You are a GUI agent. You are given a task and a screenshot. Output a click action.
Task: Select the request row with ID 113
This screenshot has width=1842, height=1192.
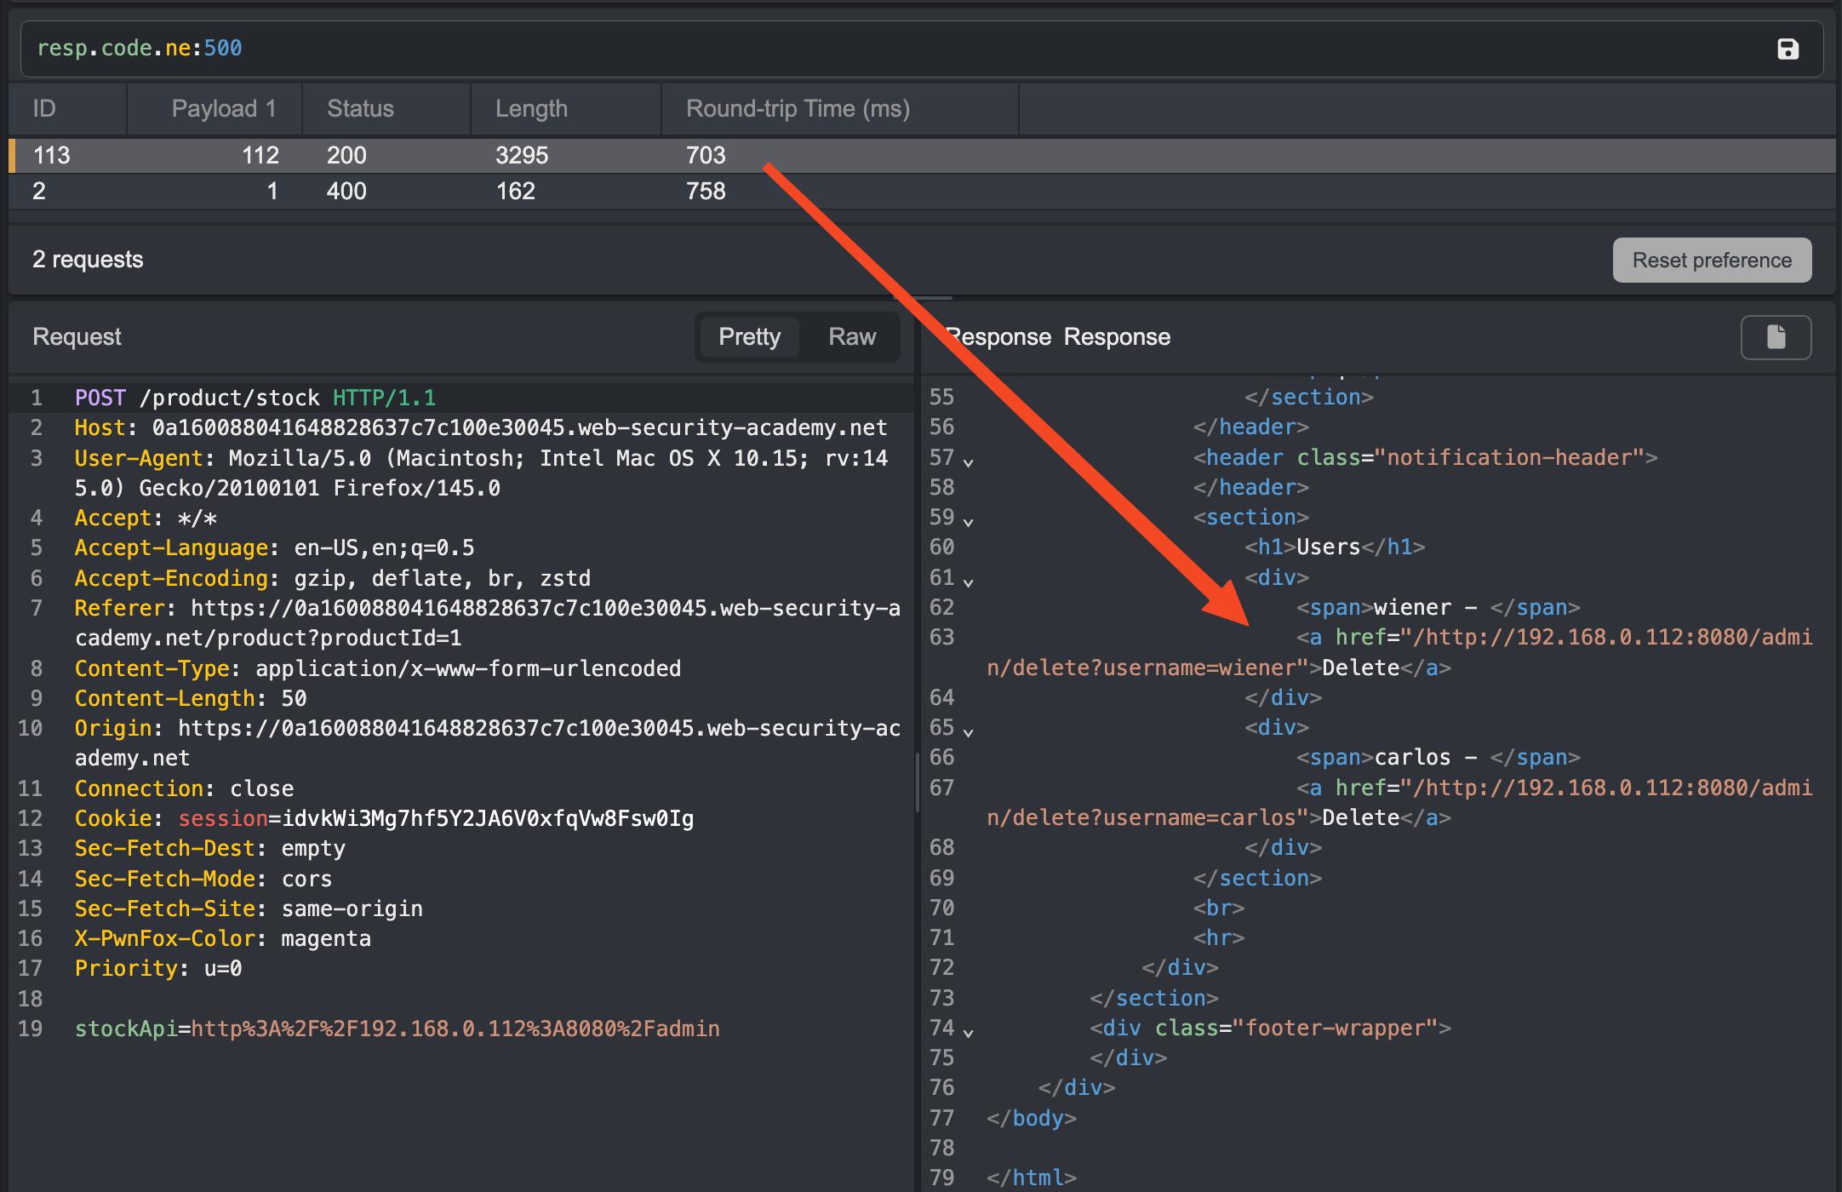coord(511,156)
